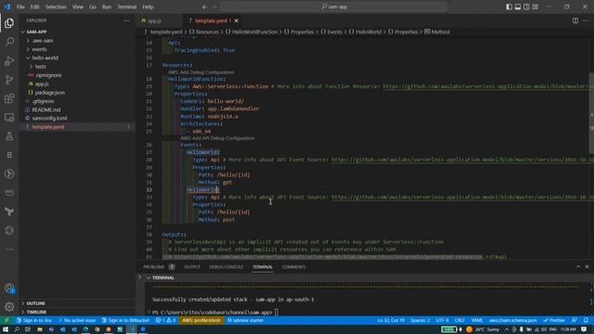This screenshot has width=594, height=334.
Task: Switch to the Output panel tab
Action: point(192,267)
